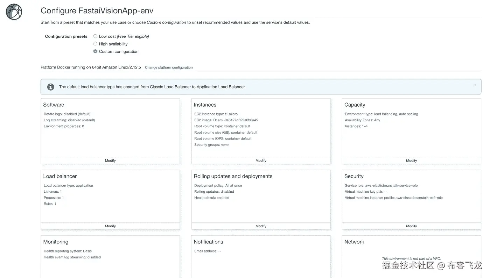
Task: Click the Change platform configuration link
Action: 169,67
